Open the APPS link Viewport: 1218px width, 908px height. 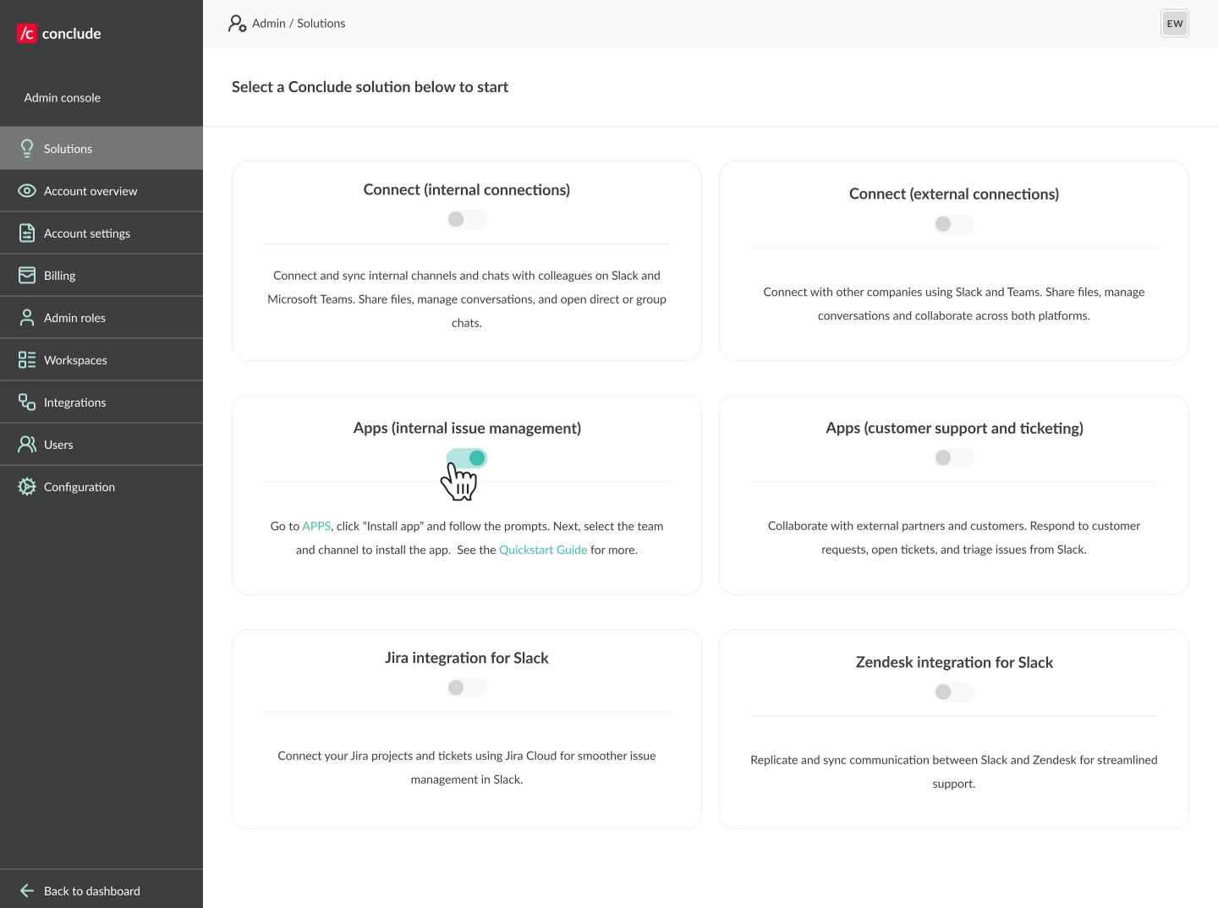[x=316, y=526]
